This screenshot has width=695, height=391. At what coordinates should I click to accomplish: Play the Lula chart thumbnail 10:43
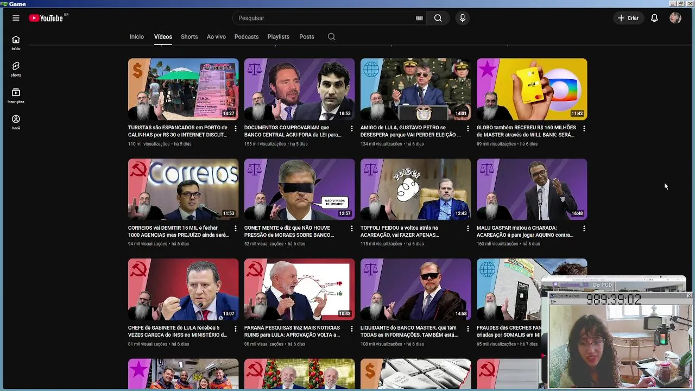tap(299, 289)
